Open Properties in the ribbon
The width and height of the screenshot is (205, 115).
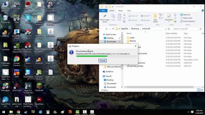click(169, 18)
